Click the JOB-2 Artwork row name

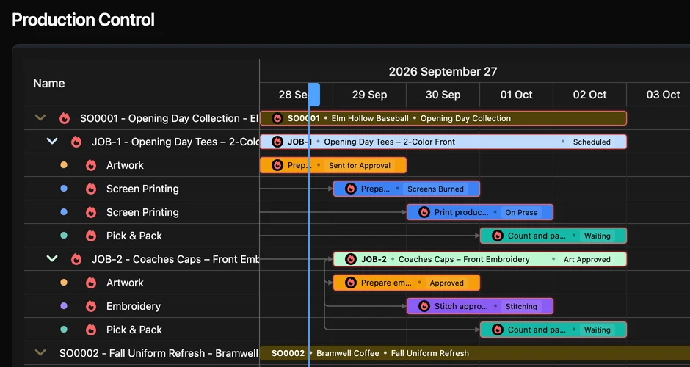point(125,283)
